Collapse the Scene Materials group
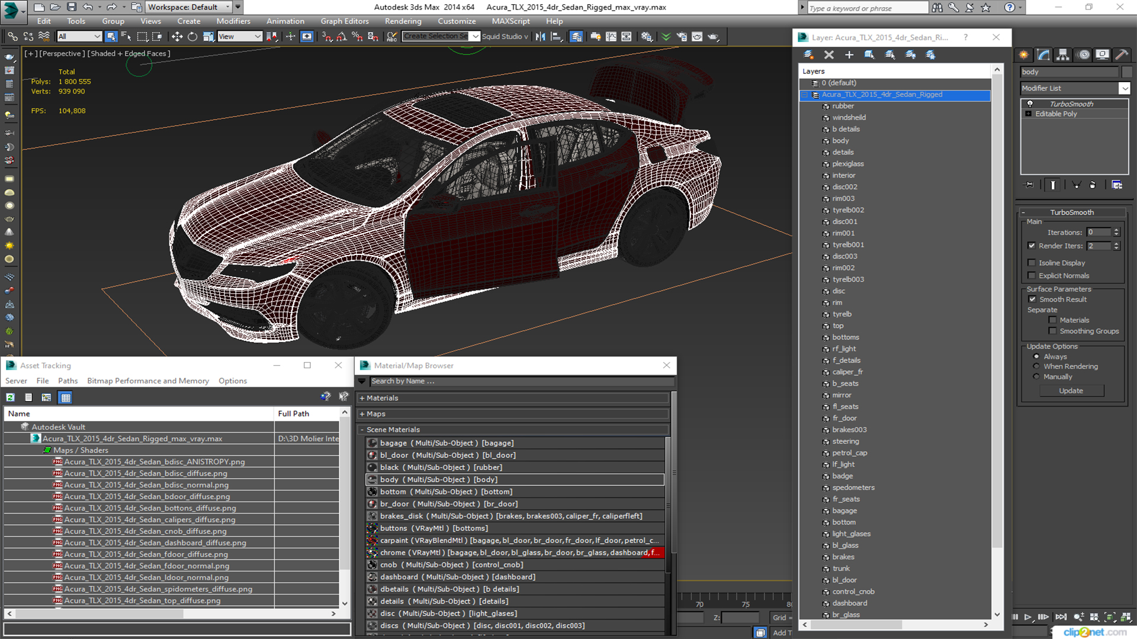This screenshot has width=1137, height=639. [x=362, y=430]
